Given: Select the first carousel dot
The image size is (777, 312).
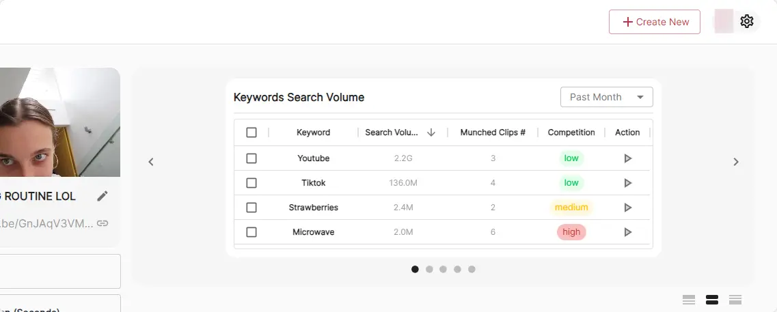Looking at the screenshot, I should point(415,269).
